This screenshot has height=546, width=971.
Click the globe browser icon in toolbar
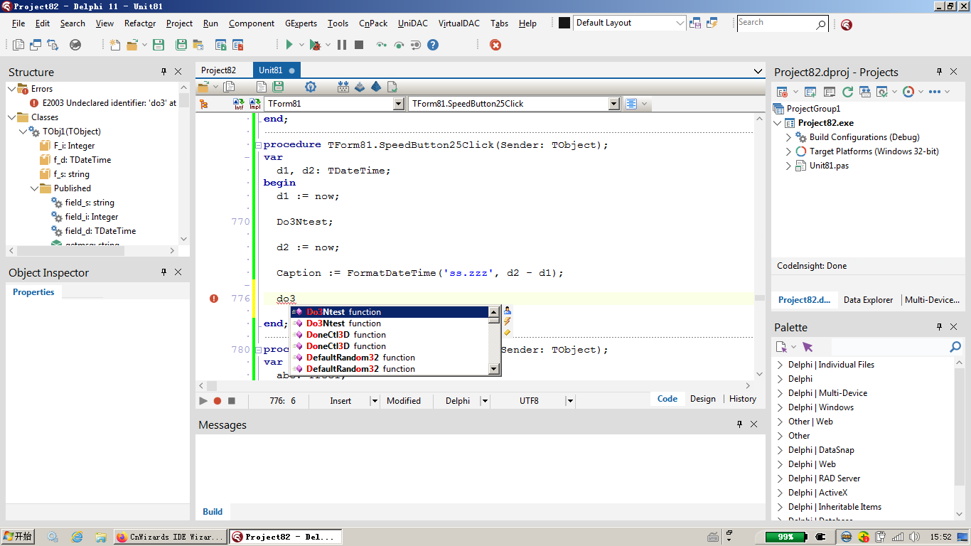pos(75,45)
